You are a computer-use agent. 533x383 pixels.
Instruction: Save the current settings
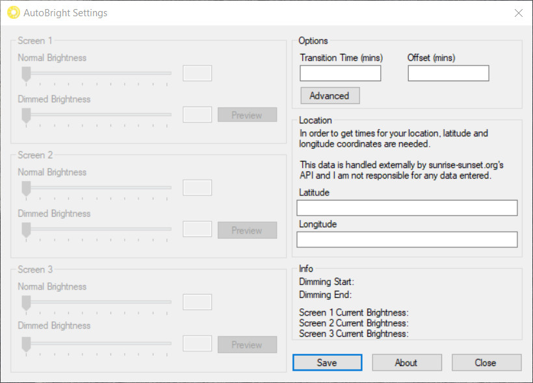pos(327,363)
